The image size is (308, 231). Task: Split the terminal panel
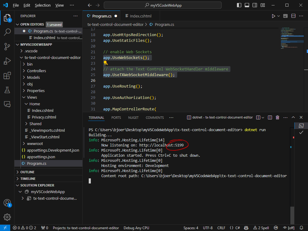point(270,118)
